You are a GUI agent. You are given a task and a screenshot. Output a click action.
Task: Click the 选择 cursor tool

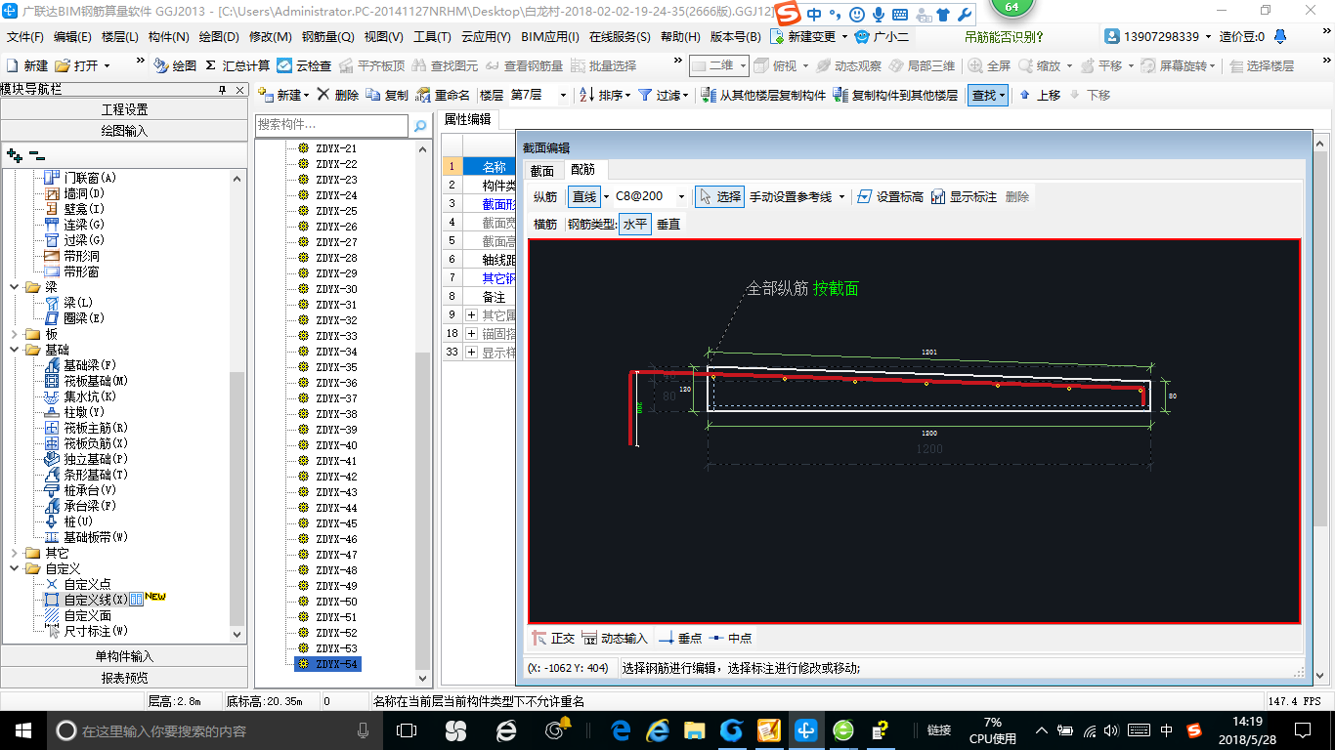click(x=719, y=196)
